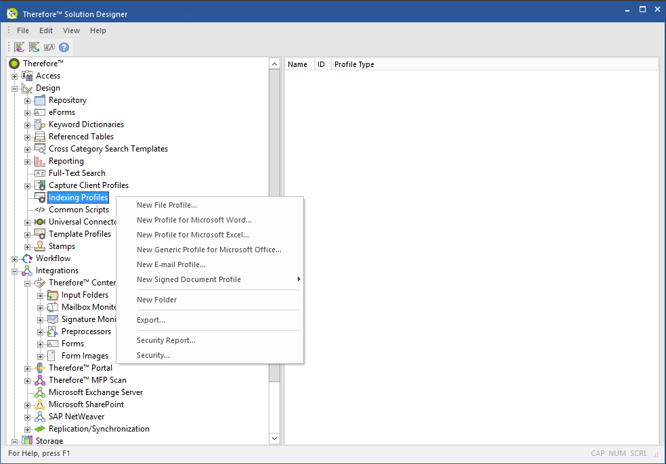Click the Capture Client Profiles icon
The image size is (666, 464).
[x=40, y=185]
